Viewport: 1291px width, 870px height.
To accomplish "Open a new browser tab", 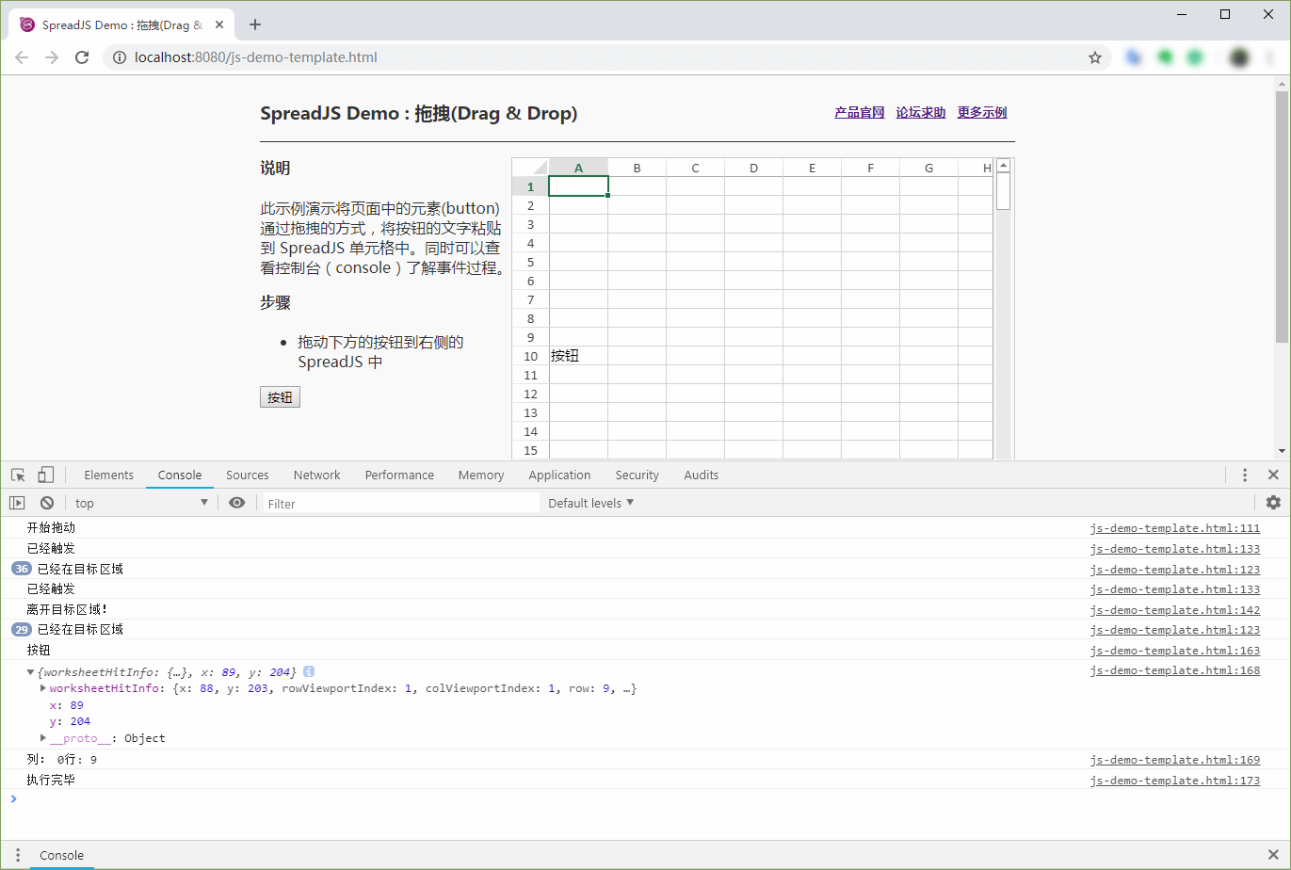I will (254, 24).
